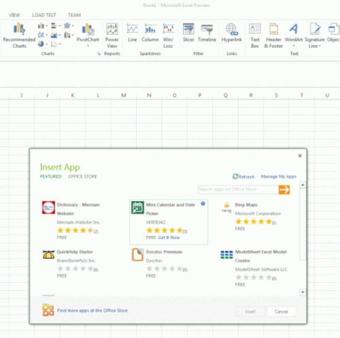Launch Power View report
Viewport: 340px width, 338px height.
(x=112, y=35)
